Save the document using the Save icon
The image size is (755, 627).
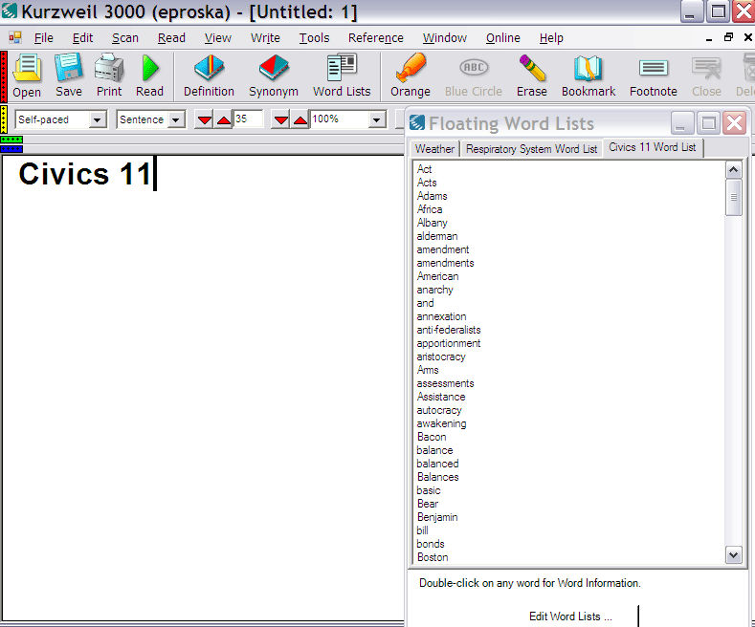[68, 76]
